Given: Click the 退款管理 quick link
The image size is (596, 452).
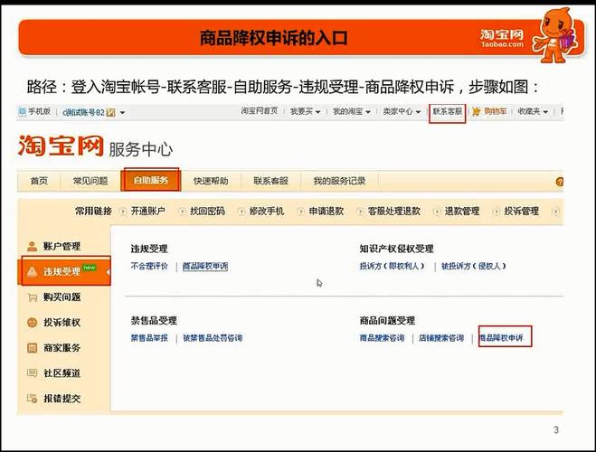Looking at the screenshot, I should point(462,212).
